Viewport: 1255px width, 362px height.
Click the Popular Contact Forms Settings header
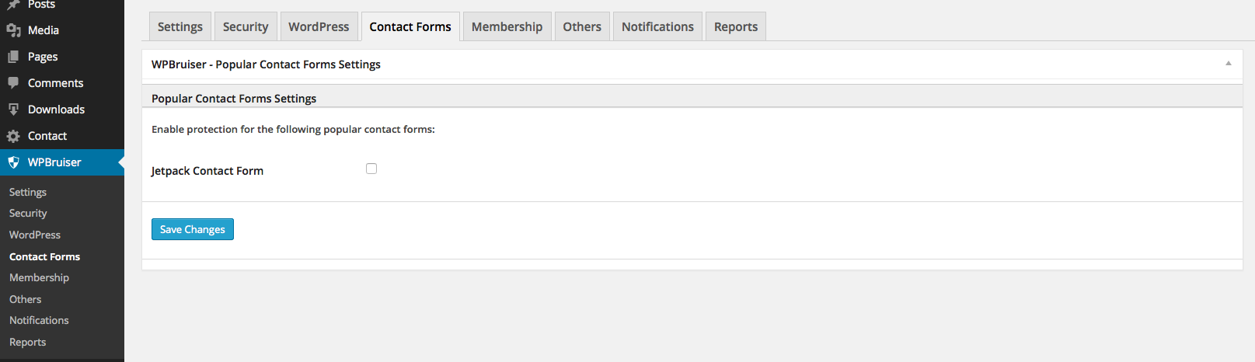234,99
